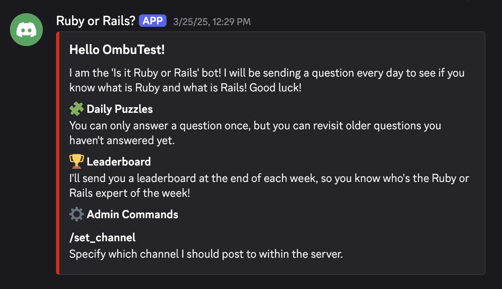Expand the Admin Commands section
This screenshot has width=502, height=289.
132,214
